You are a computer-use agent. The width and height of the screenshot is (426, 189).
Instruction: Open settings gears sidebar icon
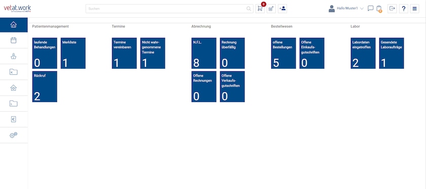point(14,135)
